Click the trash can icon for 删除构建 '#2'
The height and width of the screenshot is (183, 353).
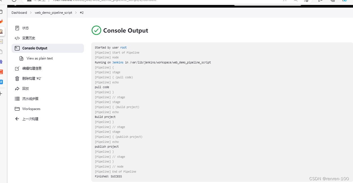point(17,79)
